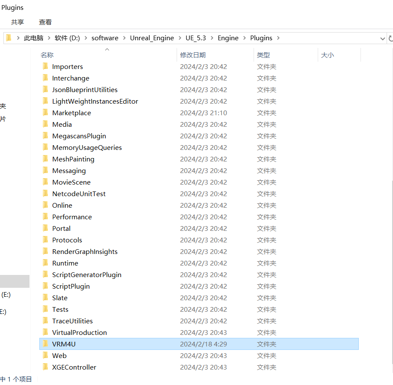Click the JsonBlueprintUtilities folder icon

(45, 90)
